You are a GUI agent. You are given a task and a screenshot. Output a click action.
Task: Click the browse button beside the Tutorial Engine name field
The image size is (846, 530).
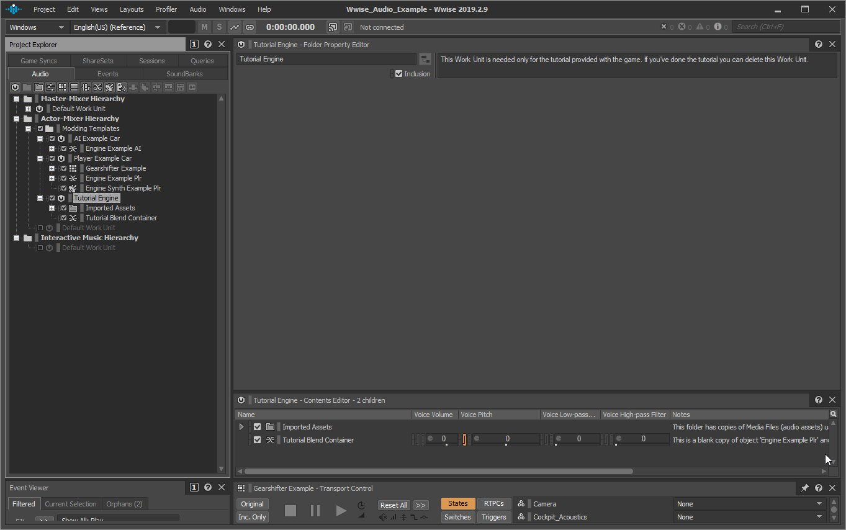[x=425, y=59]
